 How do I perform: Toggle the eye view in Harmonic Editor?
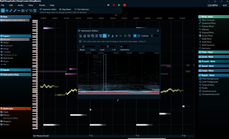pos(135,36)
